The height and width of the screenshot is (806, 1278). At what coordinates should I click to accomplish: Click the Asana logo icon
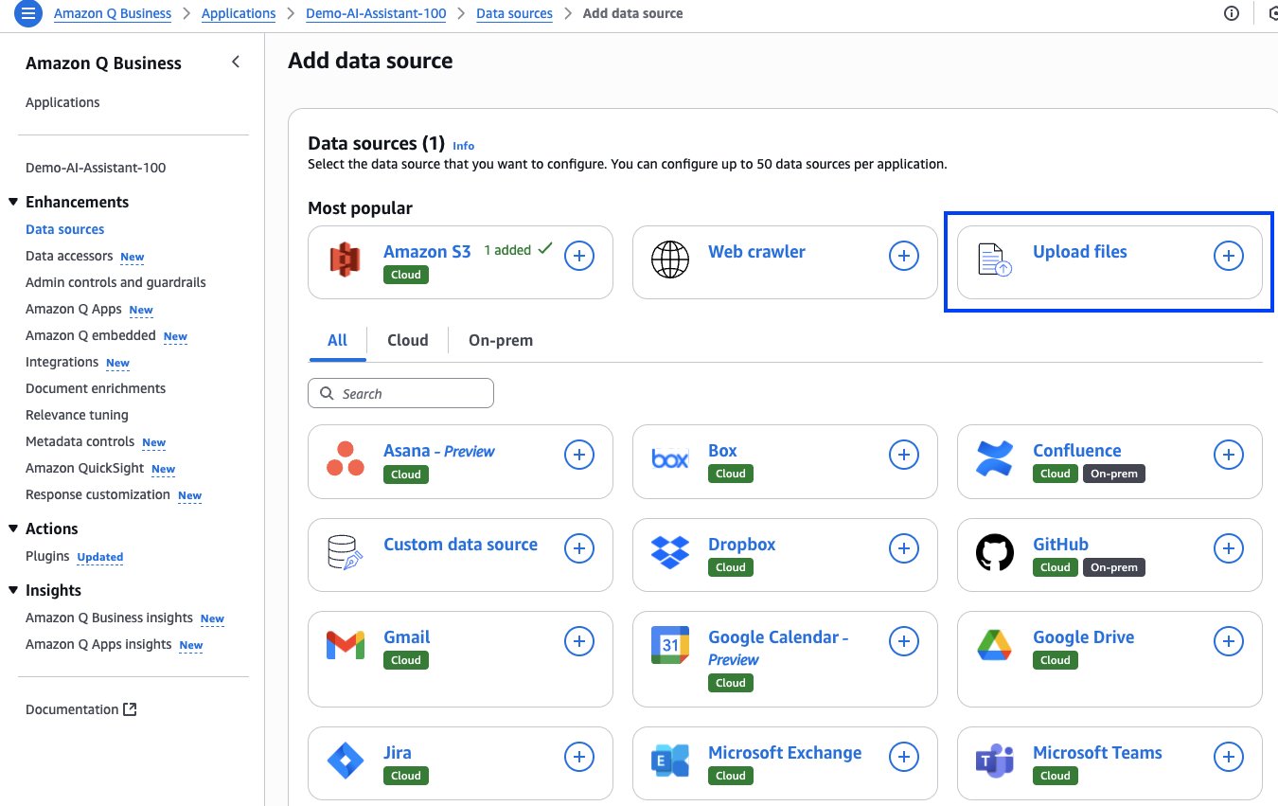pyautogui.click(x=346, y=458)
